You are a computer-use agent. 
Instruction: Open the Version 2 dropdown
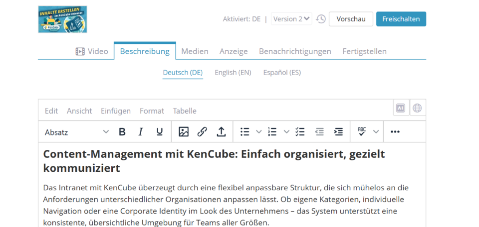click(x=291, y=19)
